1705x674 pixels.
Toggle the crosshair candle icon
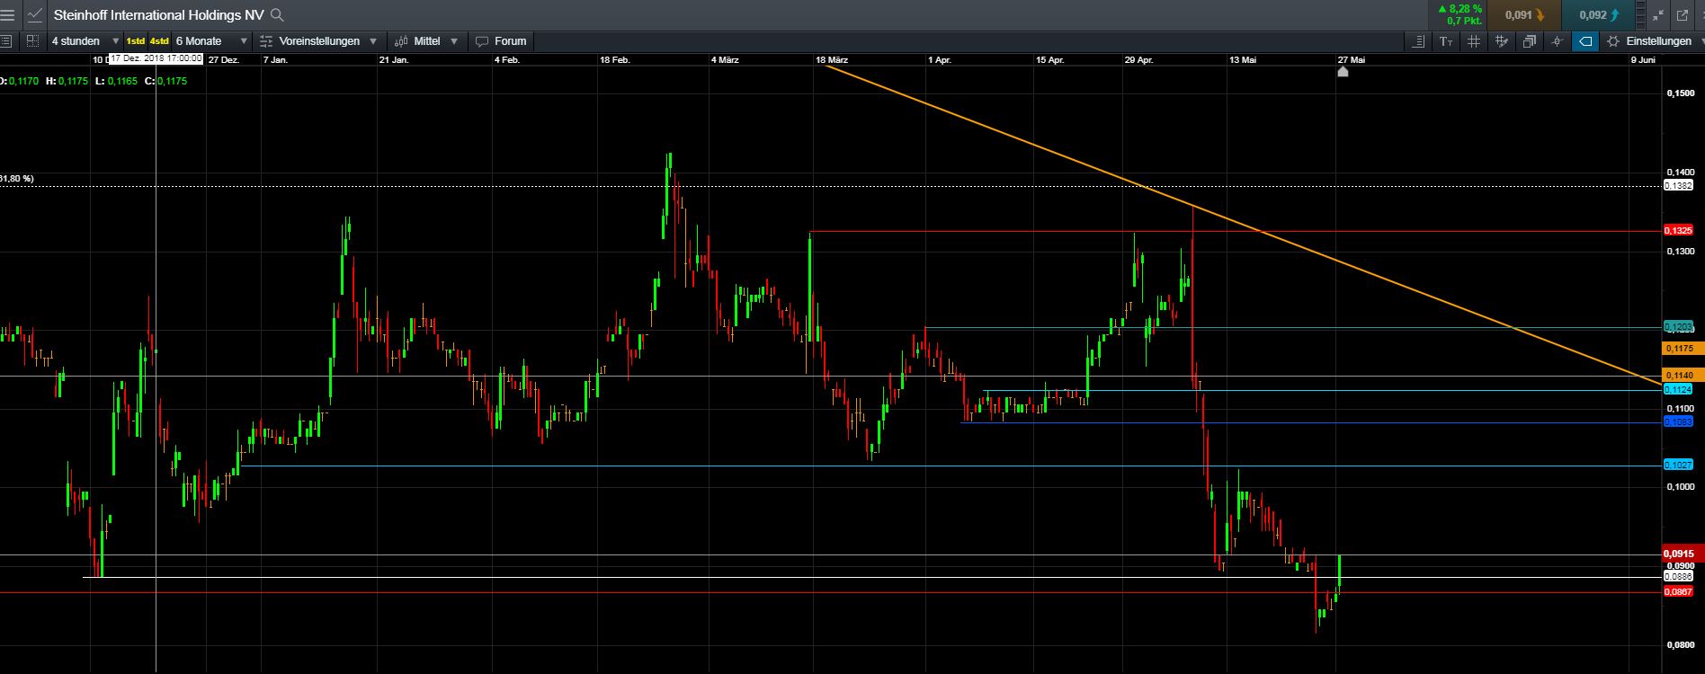pos(1557,41)
